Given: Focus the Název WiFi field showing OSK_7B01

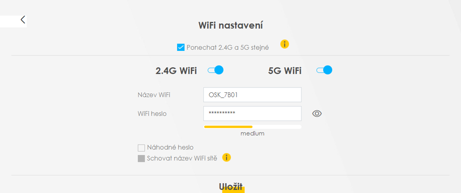Looking at the screenshot, I should tap(252, 95).
